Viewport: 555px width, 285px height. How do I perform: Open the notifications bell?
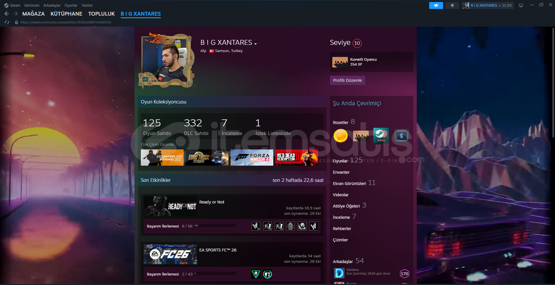pos(452,5)
